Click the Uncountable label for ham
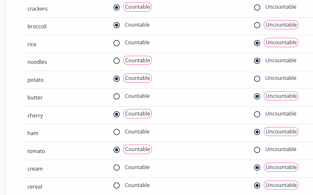Viewport: 313px width, 195px height. click(281, 132)
